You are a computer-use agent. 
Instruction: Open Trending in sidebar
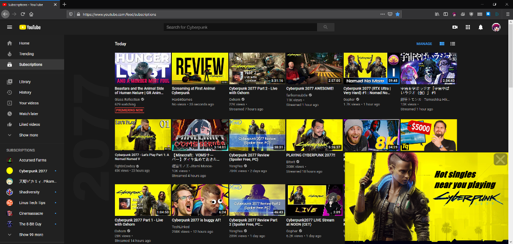(32, 54)
